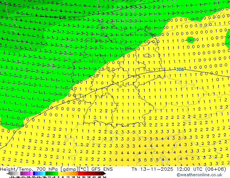Image resolution: width=230 pixels, height=178 pixels.
Task: Pick the dark blue legend swatch
Action: 34,173
